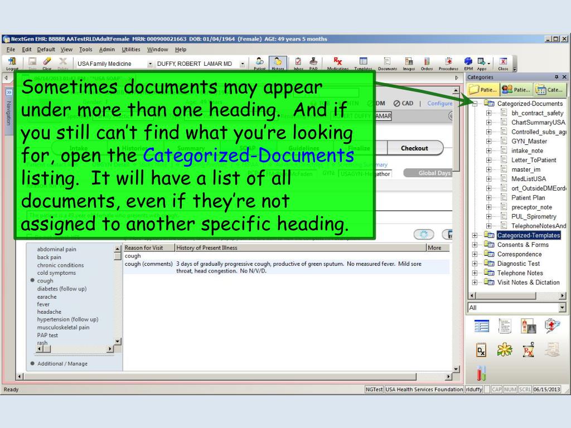Click the Global Days button

click(428, 173)
